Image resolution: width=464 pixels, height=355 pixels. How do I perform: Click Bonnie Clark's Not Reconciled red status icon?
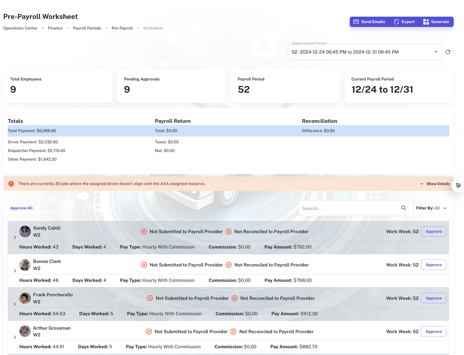(x=229, y=265)
